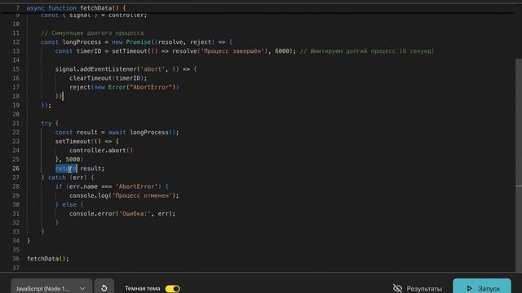Click the '6000' timeout value on line 13
Image resolution: width=522 pixels, height=293 pixels.
[x=282, y=51]
